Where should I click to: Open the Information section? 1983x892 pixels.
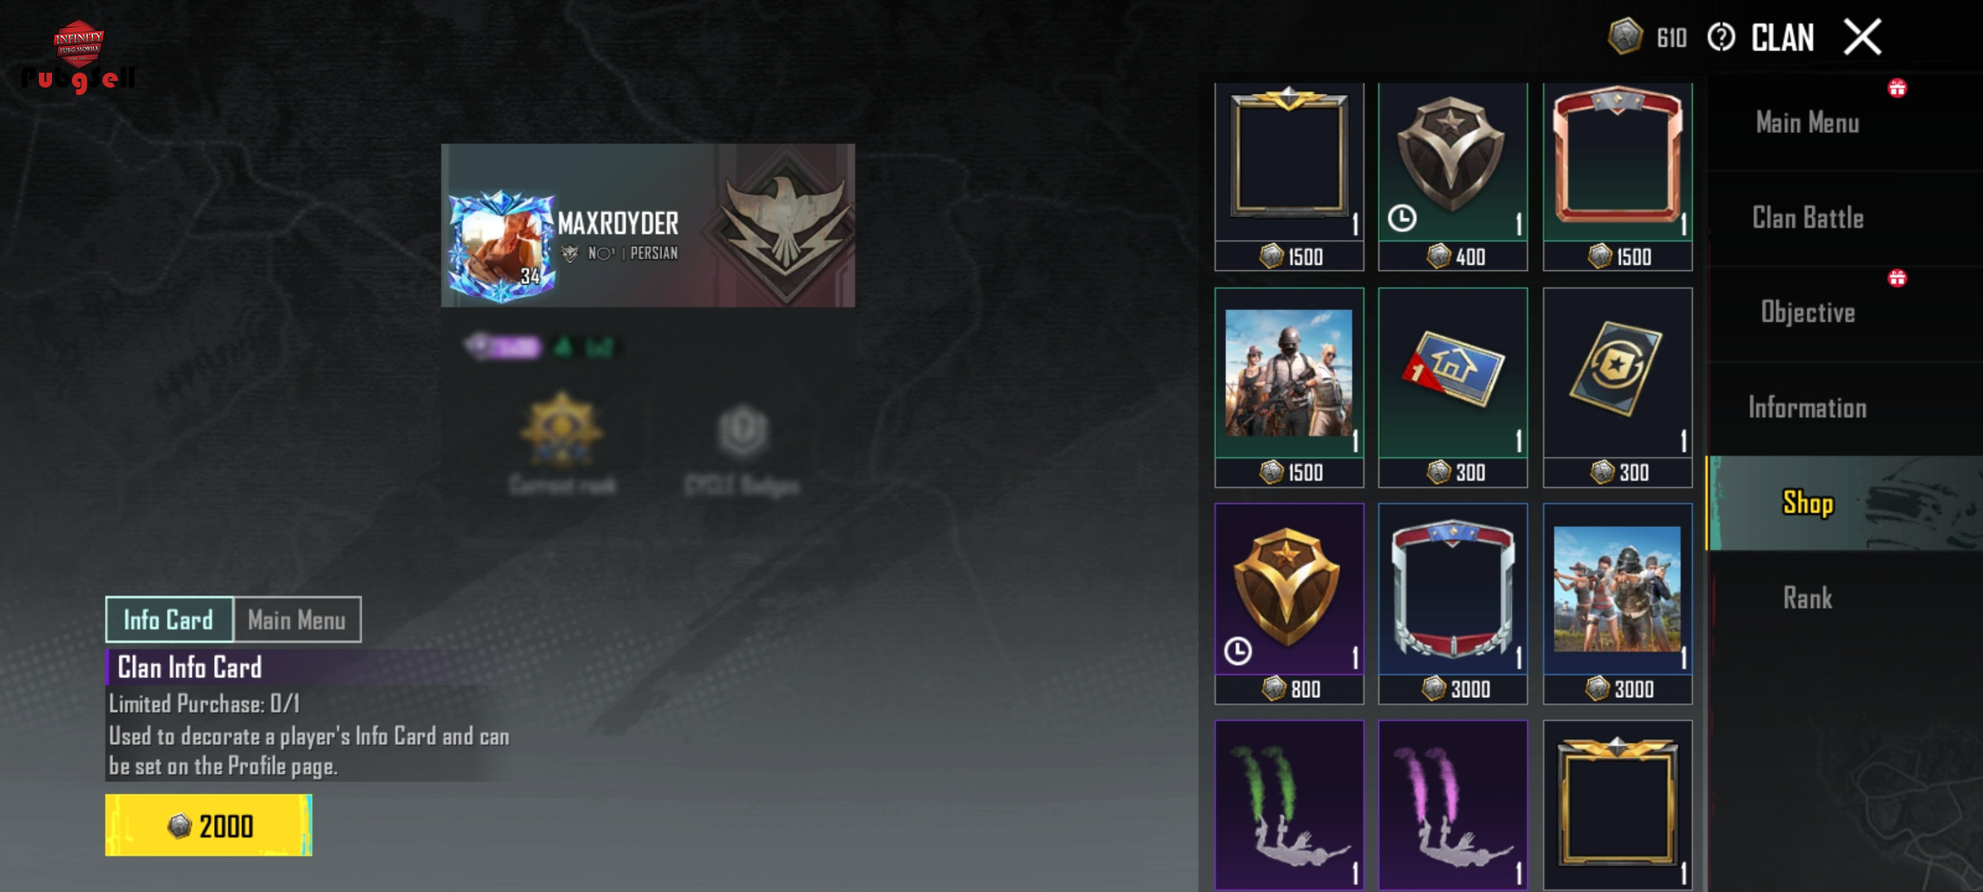1808,408
